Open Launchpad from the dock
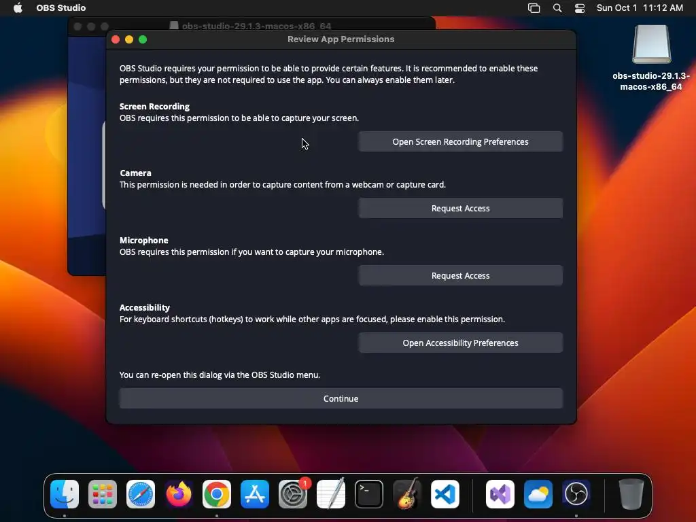The height and width of the screenshot is (522, 696). click(103, 494)
